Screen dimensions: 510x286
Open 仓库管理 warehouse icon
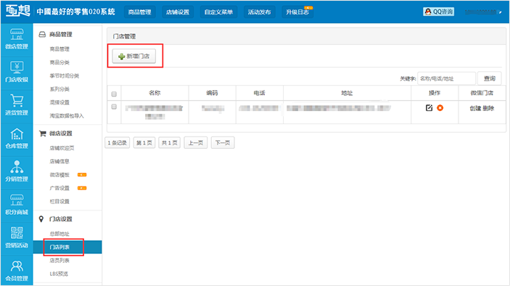[x=17, y=139]
